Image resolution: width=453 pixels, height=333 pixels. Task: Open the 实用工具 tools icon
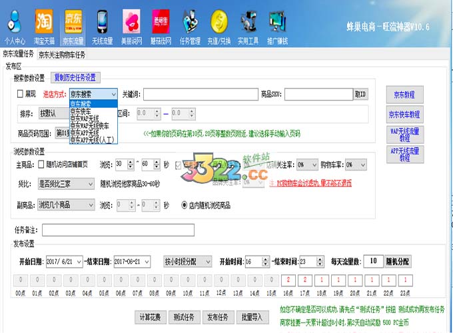pos(248,27)
